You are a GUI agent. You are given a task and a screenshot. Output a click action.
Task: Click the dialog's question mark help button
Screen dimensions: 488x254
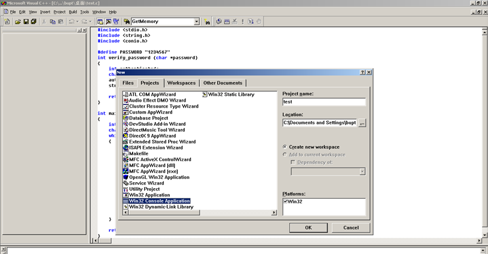click(x=363, y=72)
